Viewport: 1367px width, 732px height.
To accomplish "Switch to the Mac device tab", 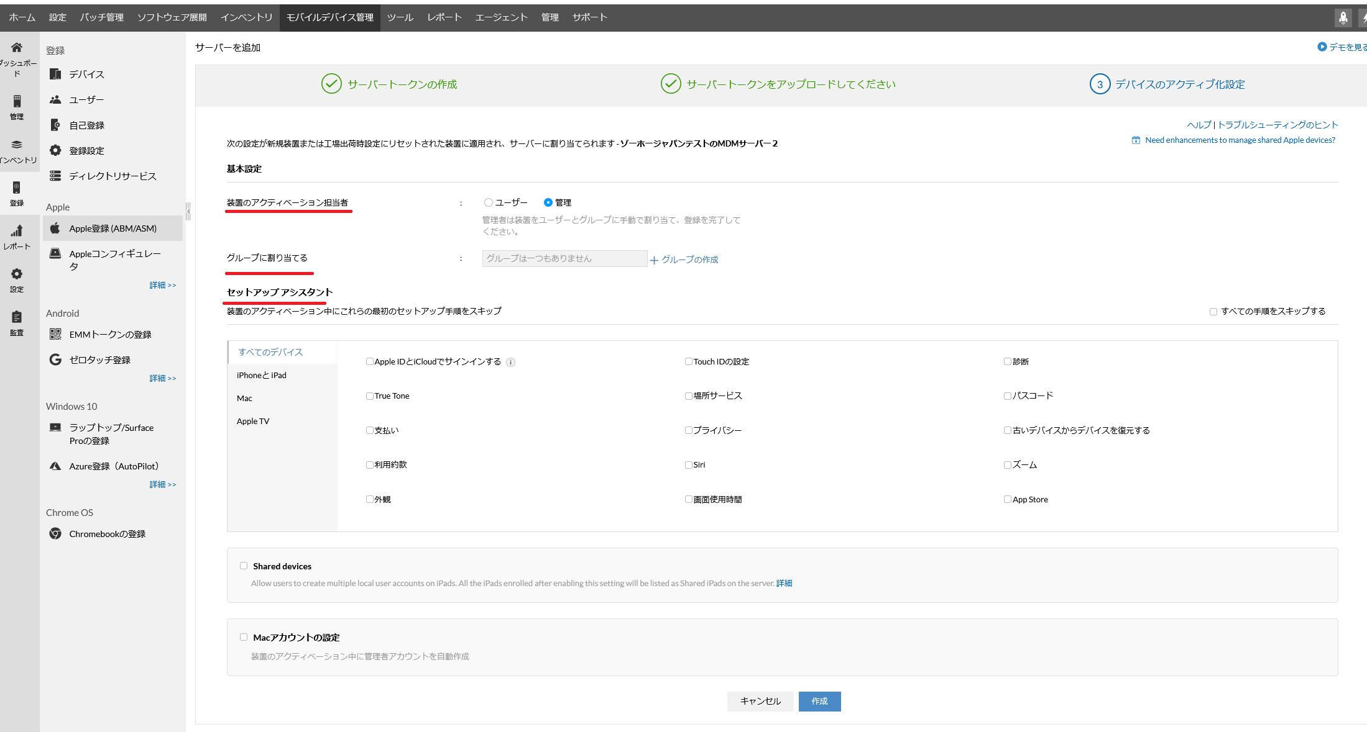I will coord(244,398).
